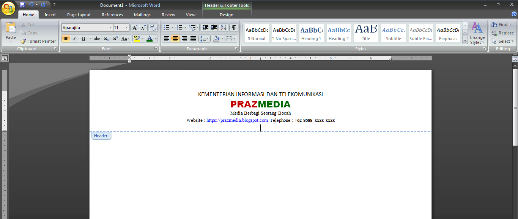Open the Line Spacing dropdown

pyautogui.click(x=205, y=39)
